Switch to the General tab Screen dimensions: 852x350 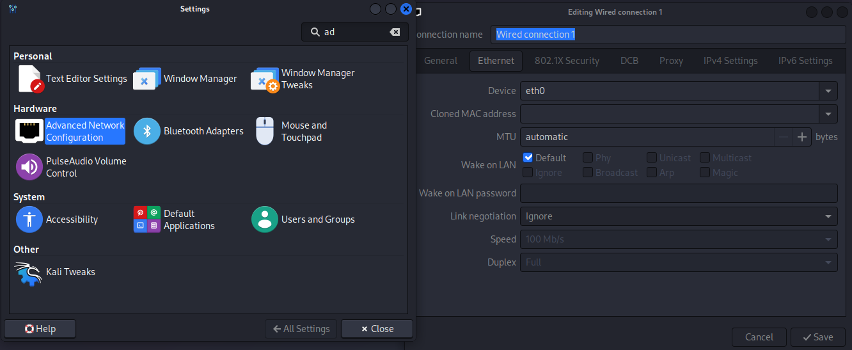pos(441,61)
